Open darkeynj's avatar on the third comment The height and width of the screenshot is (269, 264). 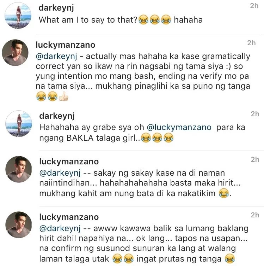[19, 124]
